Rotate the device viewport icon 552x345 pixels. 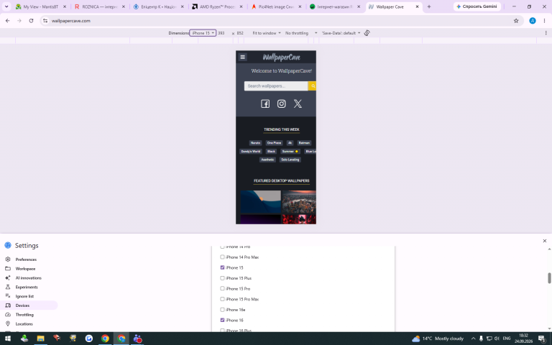tap(367, 33)
